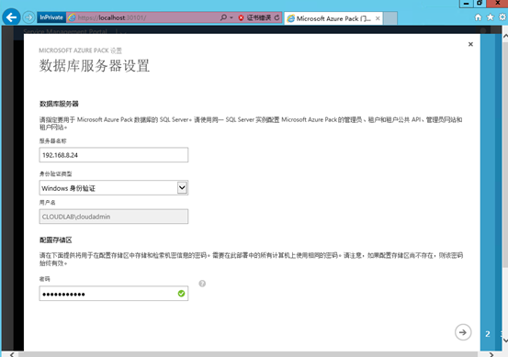Minimize the browser window
The width and height of the screenshot is (508, 357).
click(466, 4)
